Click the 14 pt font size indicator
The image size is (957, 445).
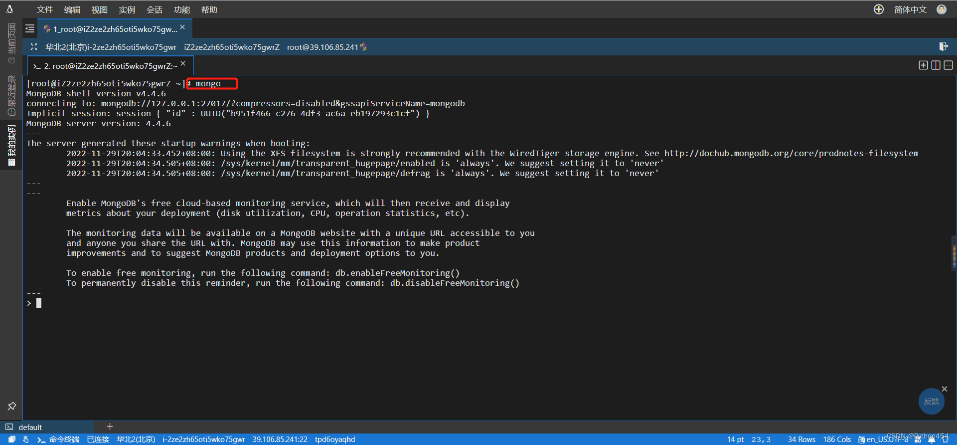pyautogui.click(x=735, y=439)
